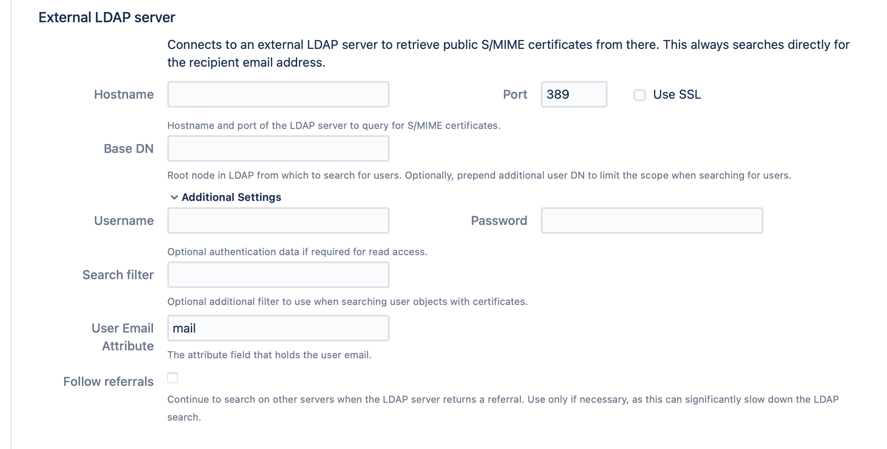This screenshot has width=887, height=449.
Task: Click the Follow referrals label
Action: click(x=108, y=382)
